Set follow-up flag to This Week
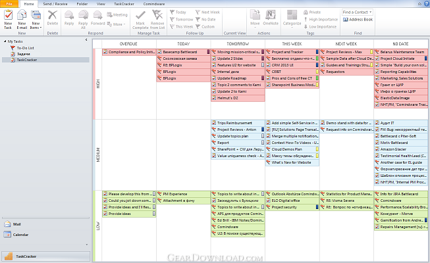The width and height of the screenshot is (430, 263). pos(181,26)
